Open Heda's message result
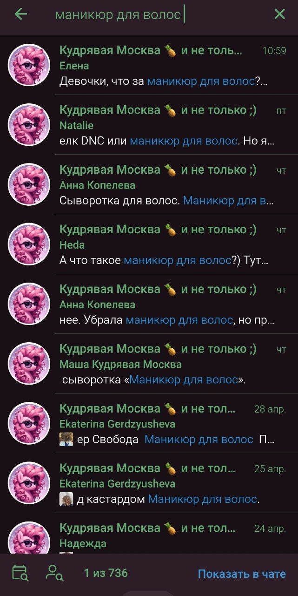This screenshot has width=298, height=596. [149, 244]
